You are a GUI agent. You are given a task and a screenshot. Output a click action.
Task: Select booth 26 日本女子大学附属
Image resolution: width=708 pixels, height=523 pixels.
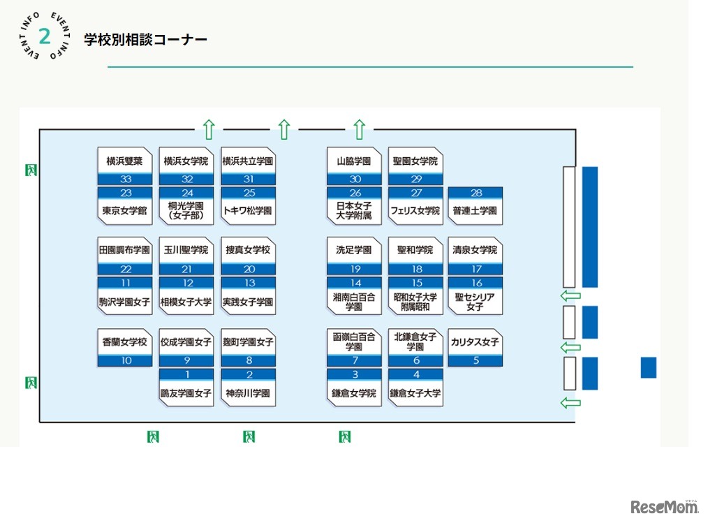pos(355,206)
